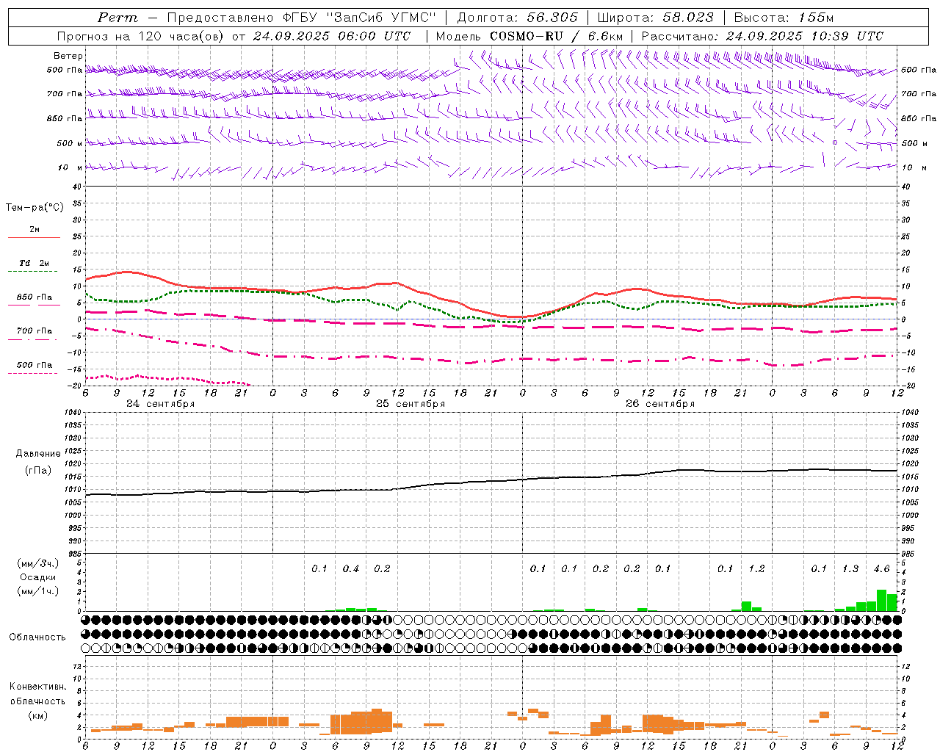
Task: Click the "(км)" unit under convective cloud label
Action: (x=37, y=715)
